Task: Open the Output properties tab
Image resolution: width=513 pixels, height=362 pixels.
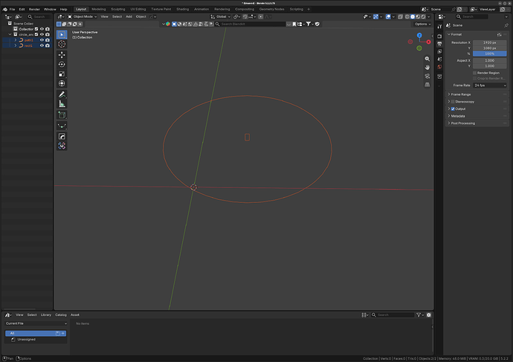Action: (439, 44)
